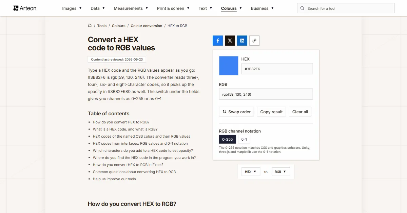Share page on LinkedIn
This screenshot has height=213, width=407.
(242, 41)
